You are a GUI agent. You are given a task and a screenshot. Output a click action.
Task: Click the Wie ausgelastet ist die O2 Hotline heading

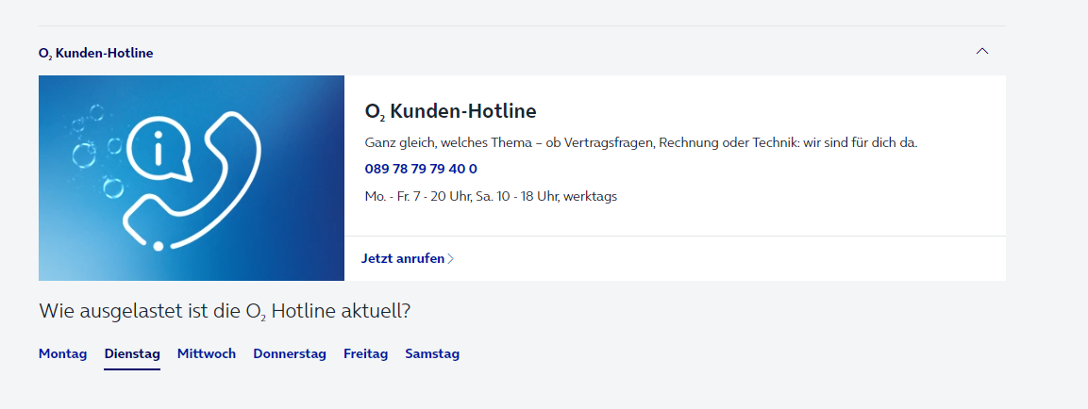[225, 311]
